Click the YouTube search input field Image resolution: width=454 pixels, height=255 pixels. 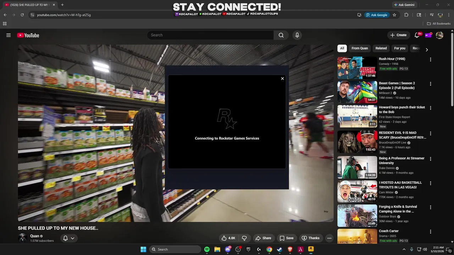(x=210, y=35)
